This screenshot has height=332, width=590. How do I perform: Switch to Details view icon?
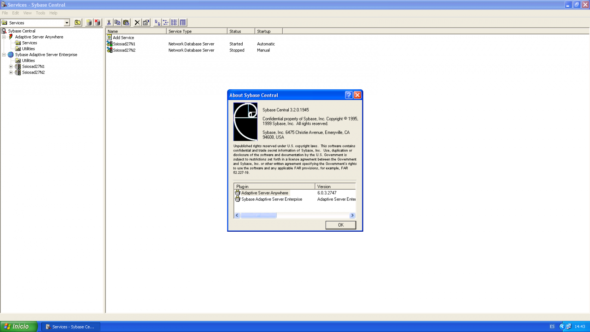coord(183,22)
